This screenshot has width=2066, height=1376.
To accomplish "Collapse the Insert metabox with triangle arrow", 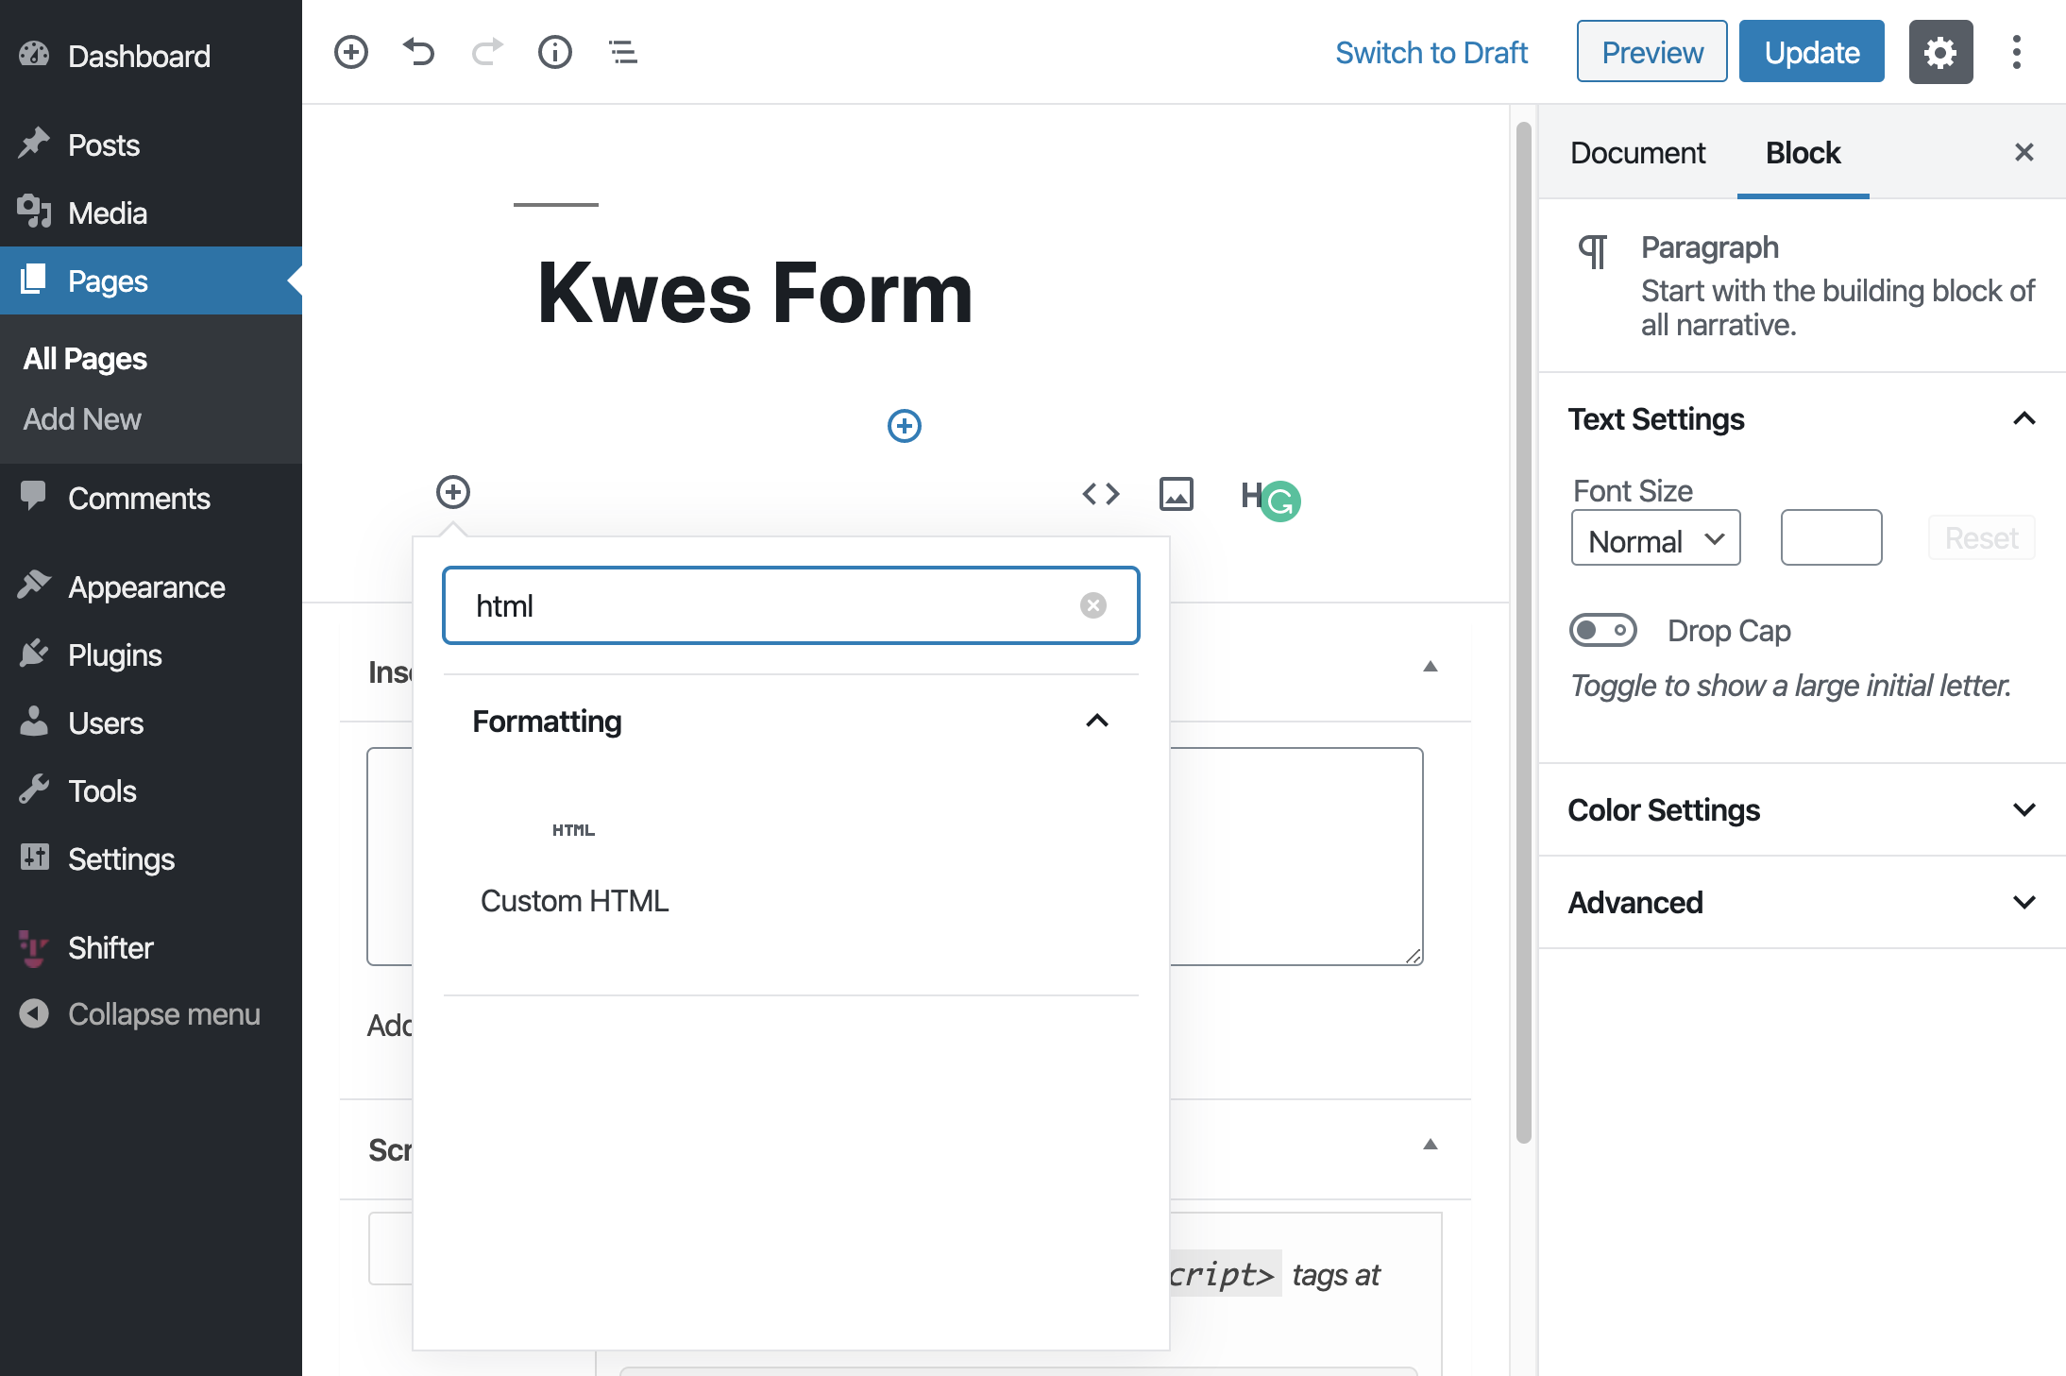I will pos(1431,667).
